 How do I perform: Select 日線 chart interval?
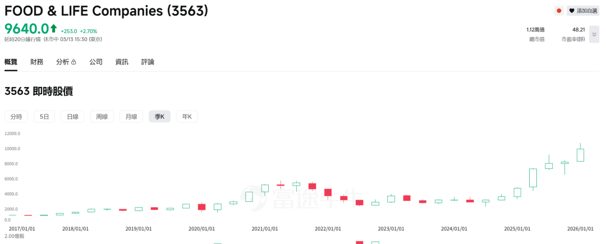click(x=73, y=117)
